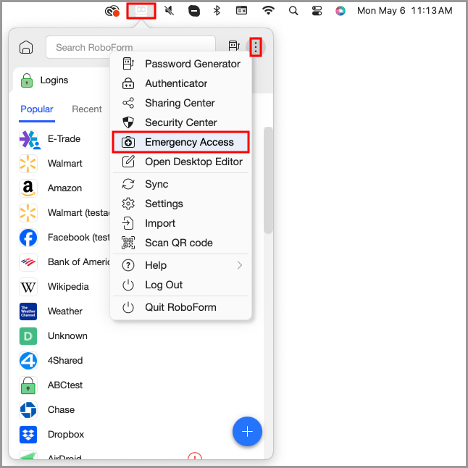Open the 4Shared login icon
468x468 pixels.
[28, 361]
